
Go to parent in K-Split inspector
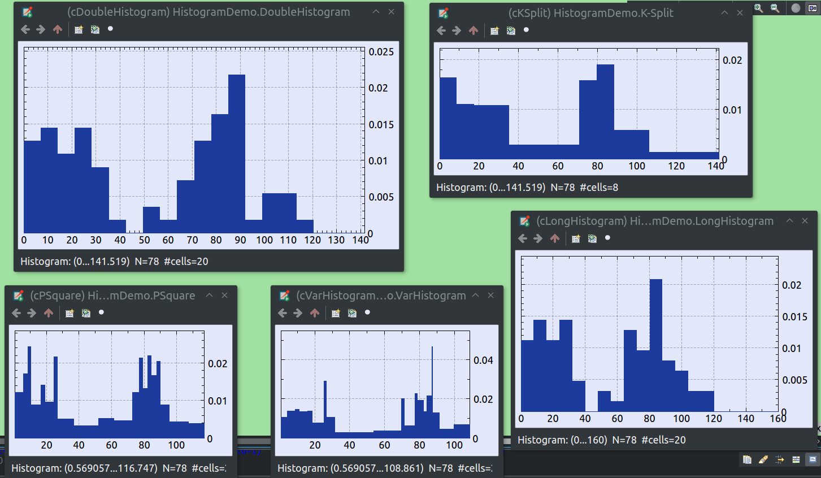tap(474, 31)
